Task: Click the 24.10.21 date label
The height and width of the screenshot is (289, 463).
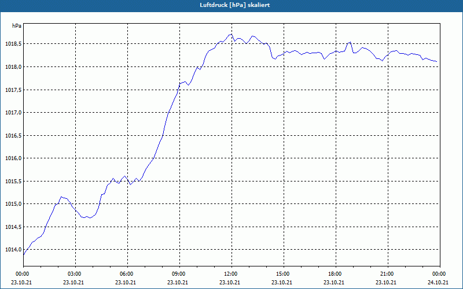Action: click(438, 283)
